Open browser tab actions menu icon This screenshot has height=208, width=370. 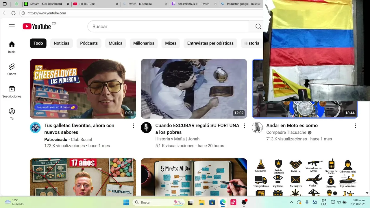pos(5,4)
